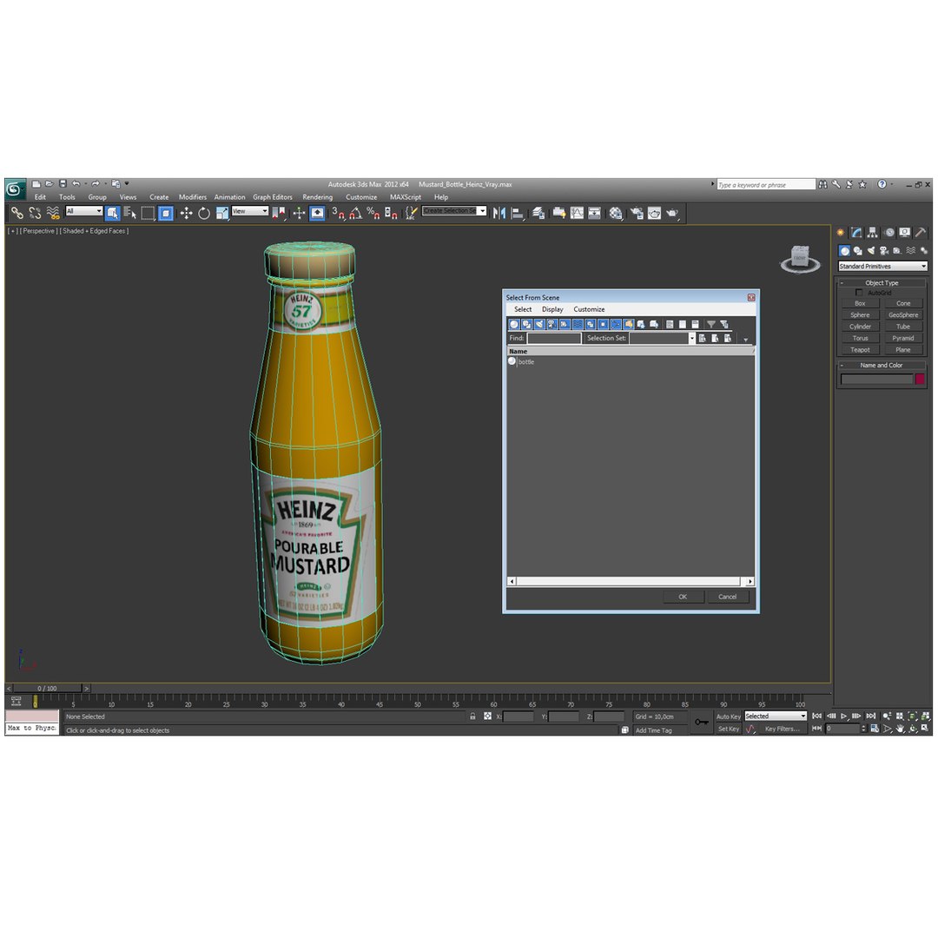Open the Display menu in Select From Scene

click(552, 309)
